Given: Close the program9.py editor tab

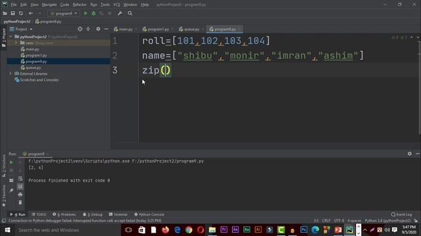Looking at the screenshot, I should click(239, 29).
